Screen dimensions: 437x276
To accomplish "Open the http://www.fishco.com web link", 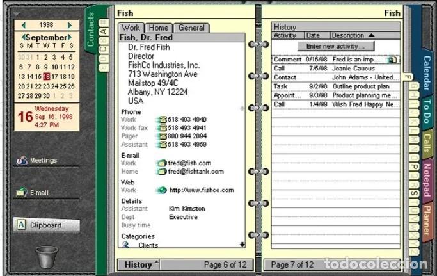I will click(x=202, y=190).
